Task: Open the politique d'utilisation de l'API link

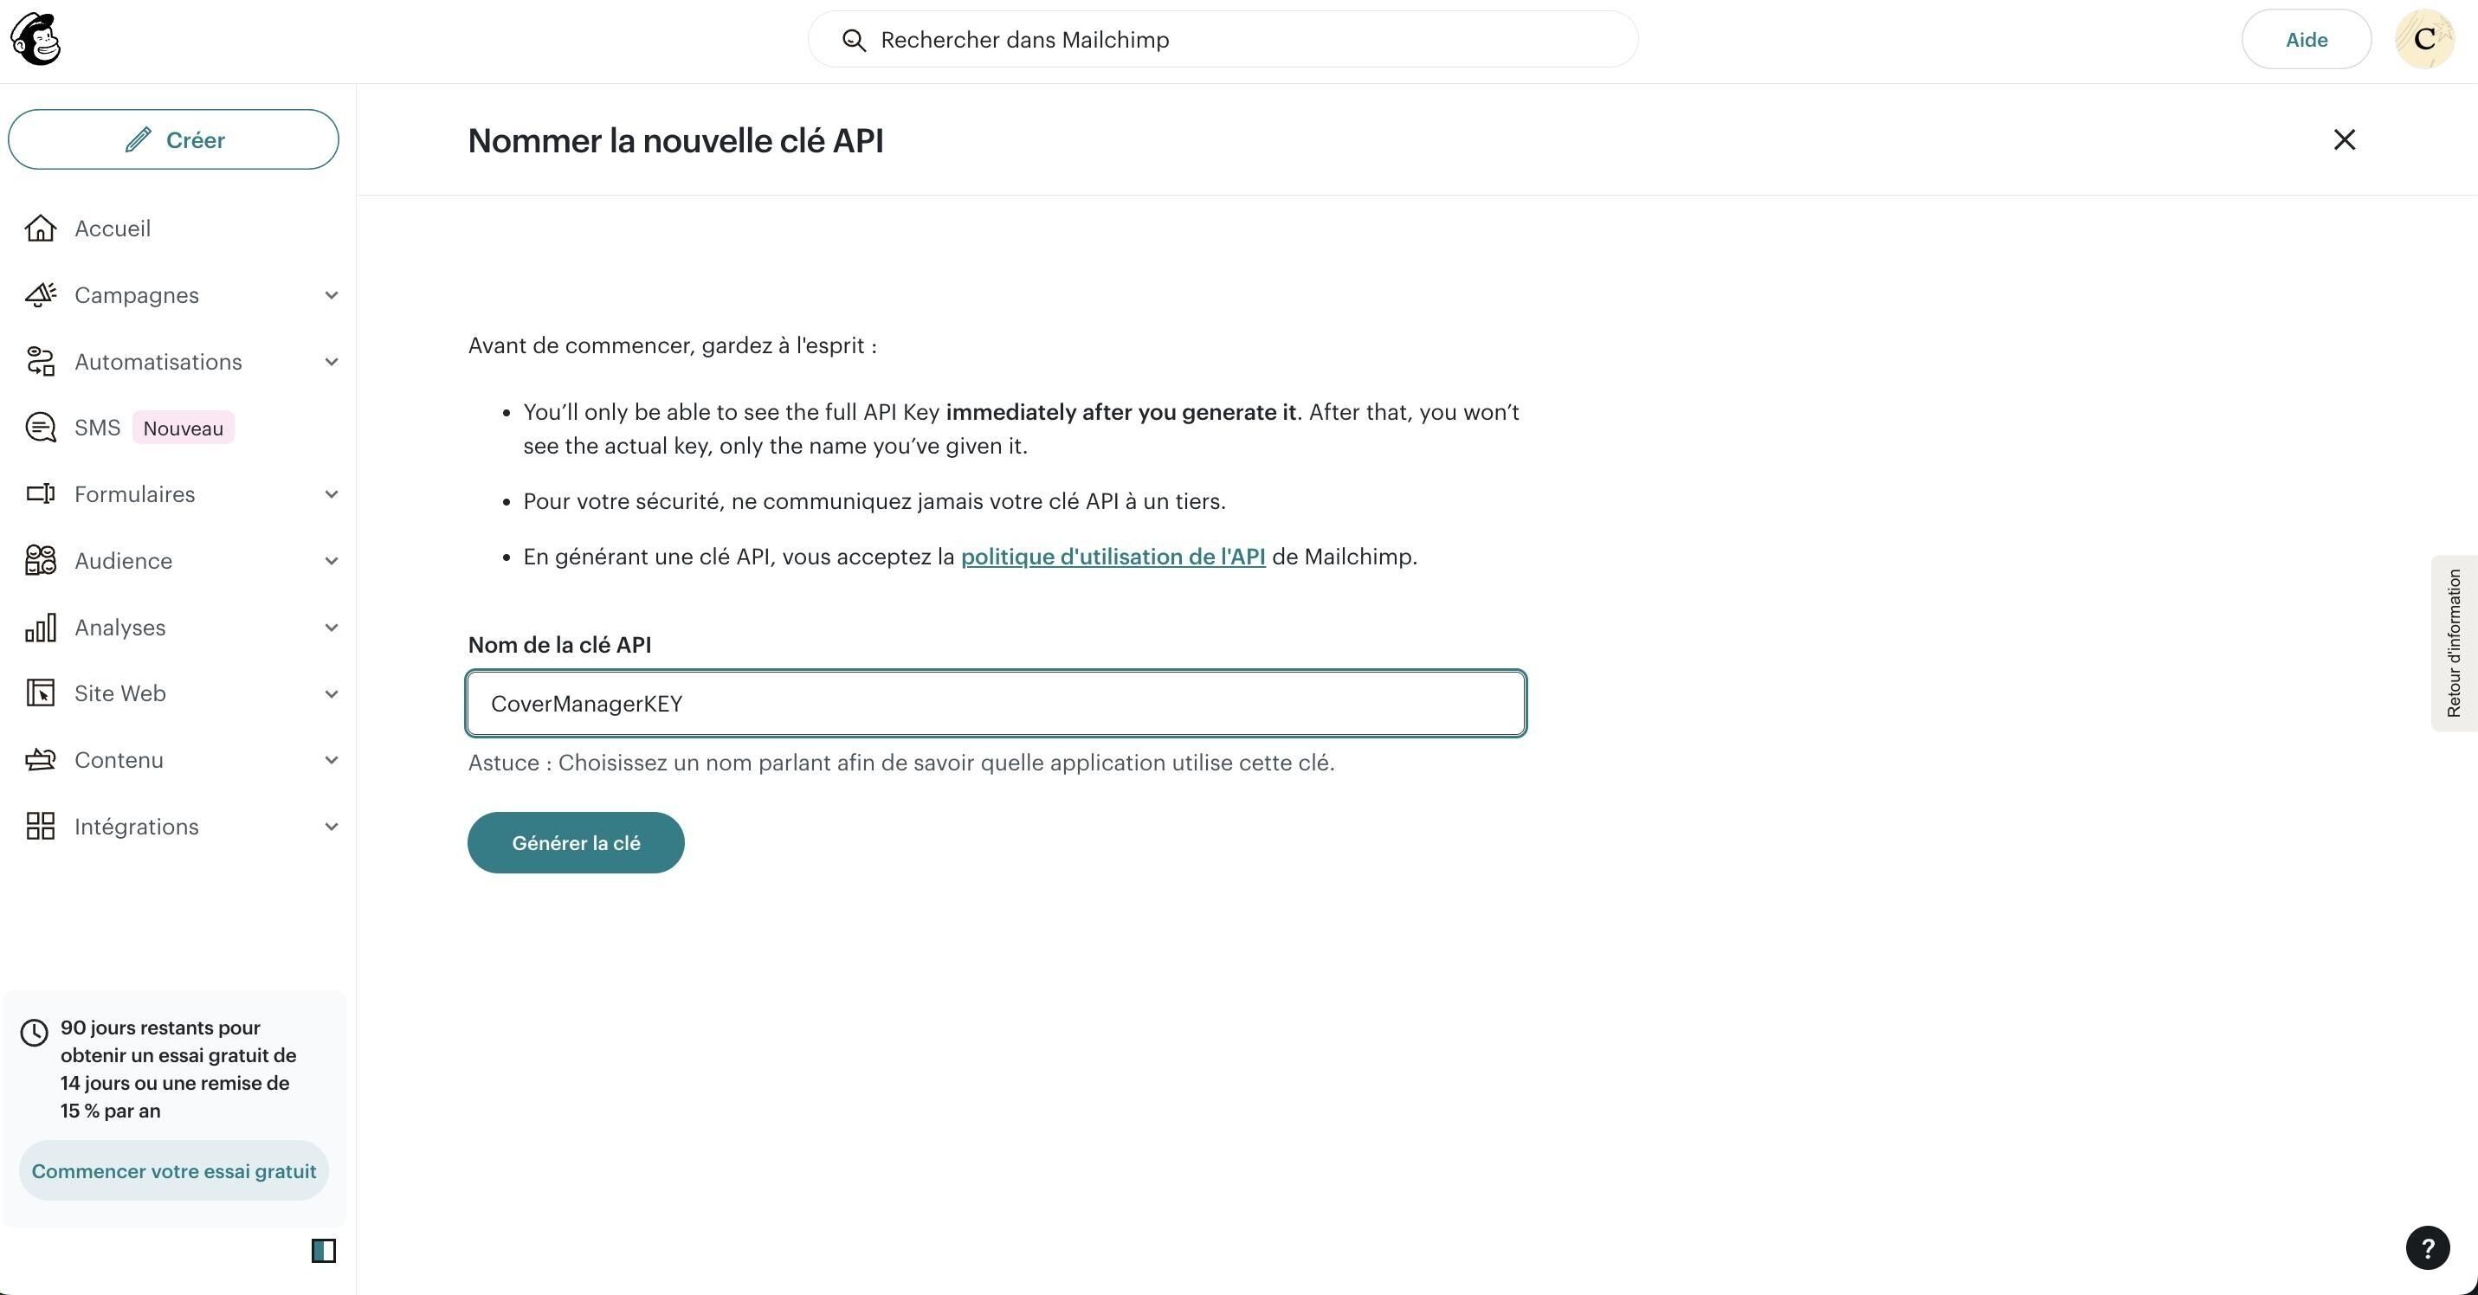Action: coord(1113,557)
